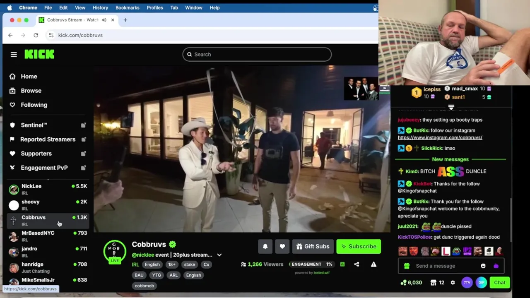Click the report warning triangle icon

point(373,264)
